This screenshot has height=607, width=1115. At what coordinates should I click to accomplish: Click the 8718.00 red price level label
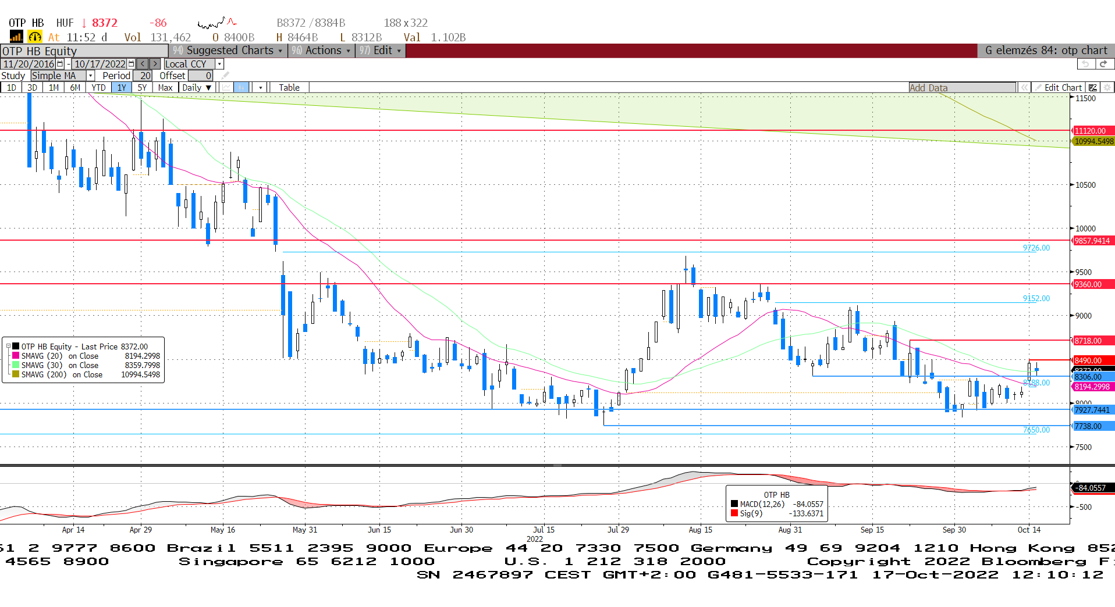1093,341
